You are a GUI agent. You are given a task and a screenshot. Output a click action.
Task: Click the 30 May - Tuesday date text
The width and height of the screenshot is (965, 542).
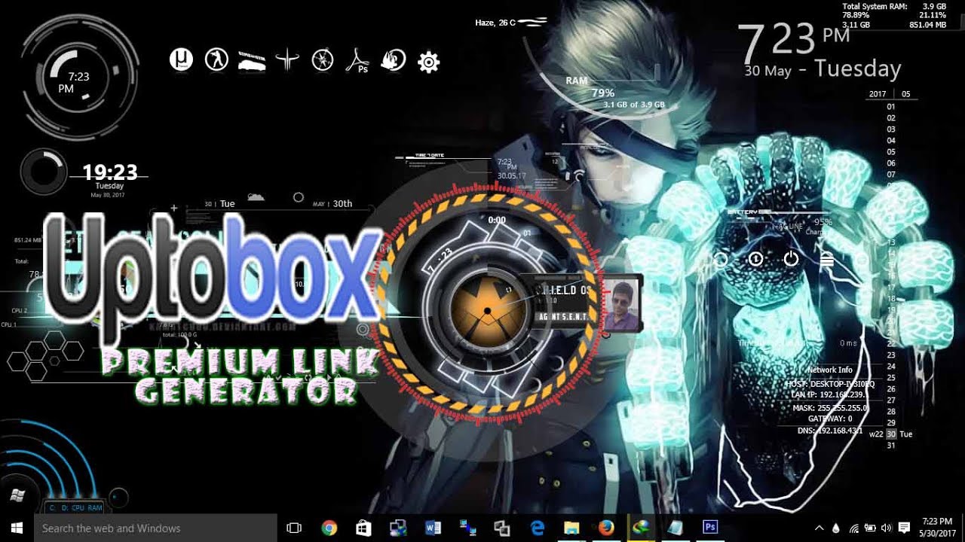click(823, 70)
